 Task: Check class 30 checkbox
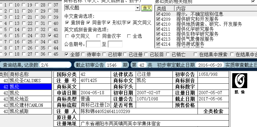37,17
